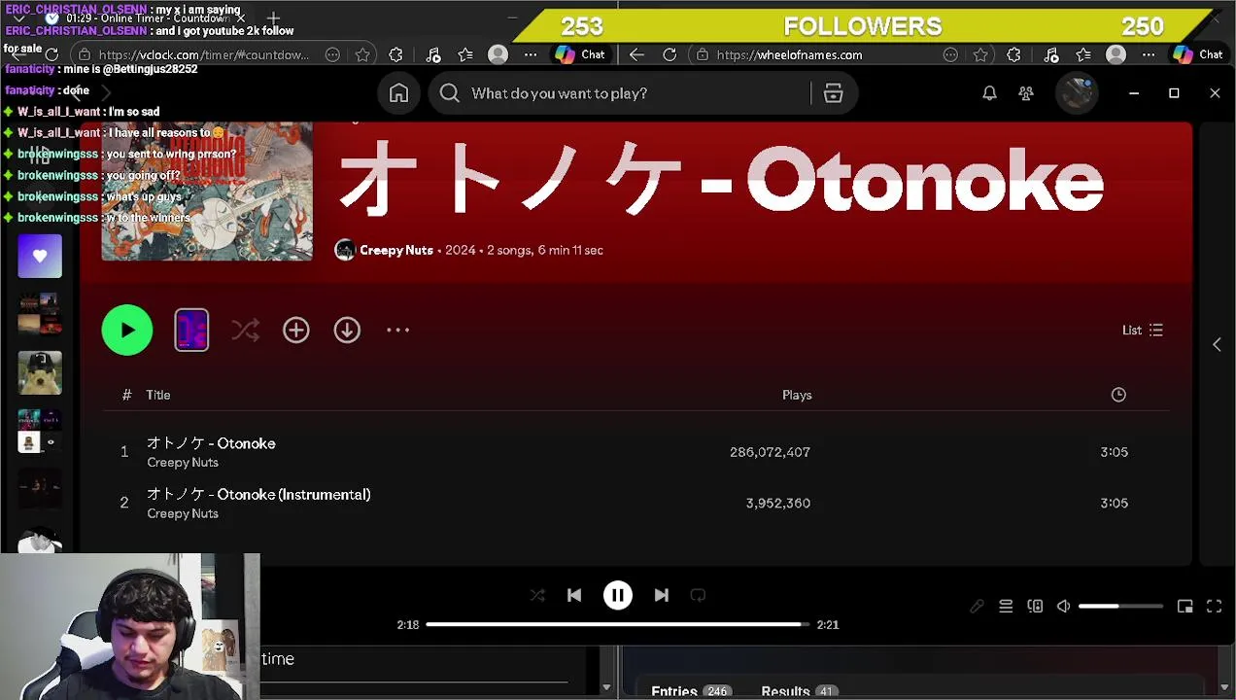
Task: Open Creepy Nuts link under the Instrumental track
Action: tap(183, 514)
